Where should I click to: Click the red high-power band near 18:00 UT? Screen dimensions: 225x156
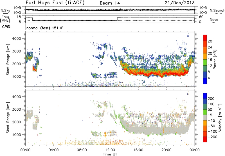(x=152, y=73)
